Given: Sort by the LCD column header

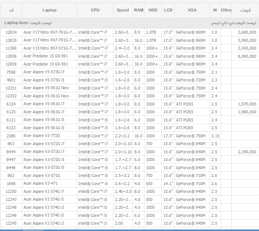Looking at the screenshot, I should tap(168, 10).
